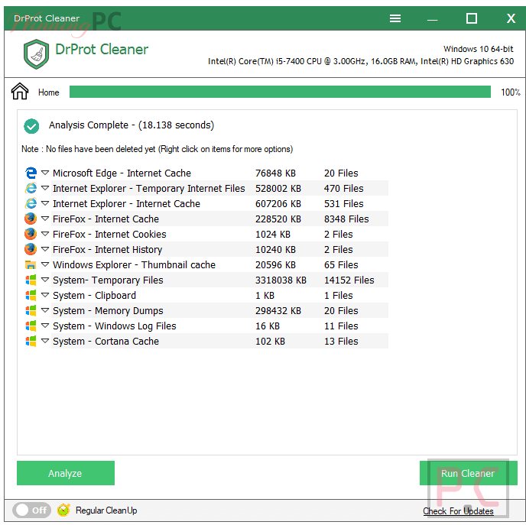Select Windows Explorer - Thumbnail cache text
Image resolution: width=526 pixels, height=525 pixels.
click(x=134, y=265)
